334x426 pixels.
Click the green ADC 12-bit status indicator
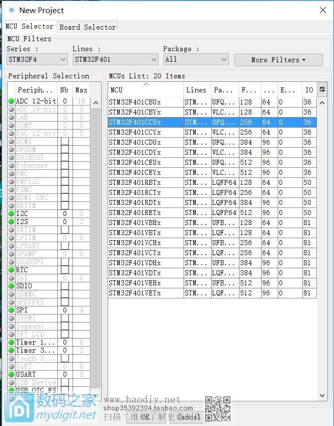pyautogui.click(x=11, y=101)
